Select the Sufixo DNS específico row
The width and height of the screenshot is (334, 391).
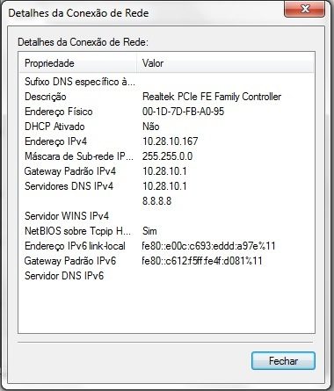point(166,82)
